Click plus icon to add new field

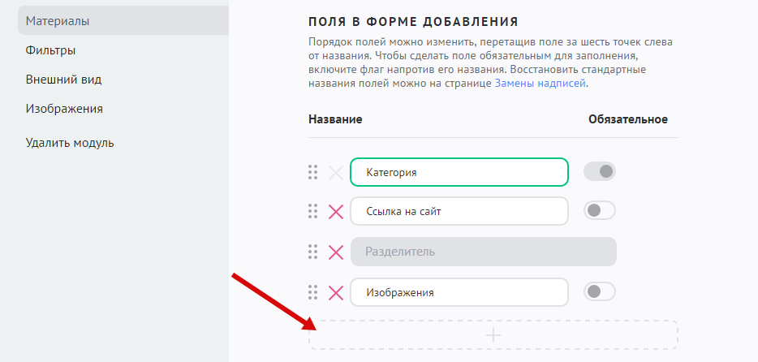click(x=493, y=334)
